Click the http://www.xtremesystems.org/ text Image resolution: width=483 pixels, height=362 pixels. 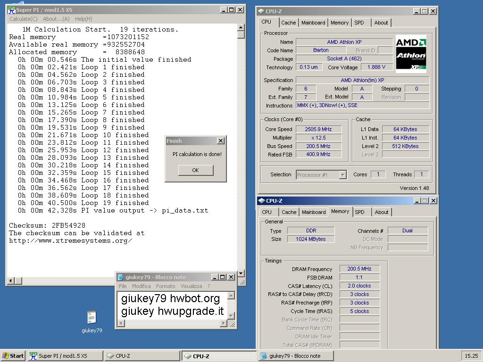[71, 241]
